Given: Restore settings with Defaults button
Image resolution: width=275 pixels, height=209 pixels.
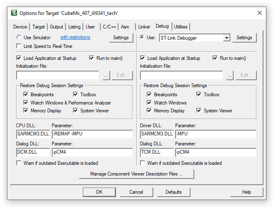Looking at the screenshot, I should click(x=174, y=192).
